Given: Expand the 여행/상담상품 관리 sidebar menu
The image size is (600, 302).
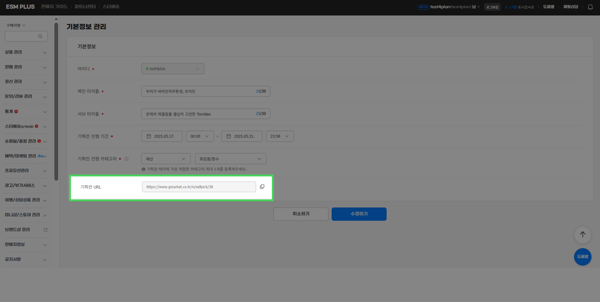Looking at the screenshot, I should 26,200.
